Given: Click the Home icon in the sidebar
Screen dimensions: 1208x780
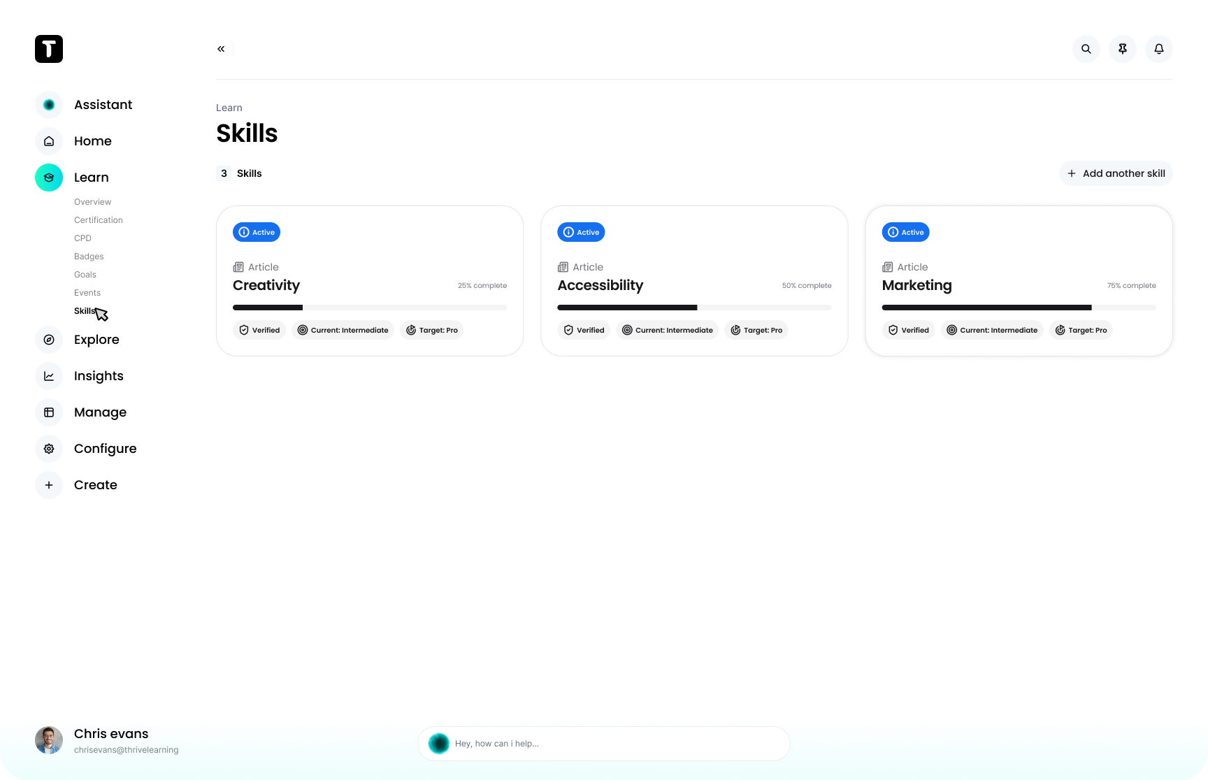Looking at the screenshot, I should point(48,140).
